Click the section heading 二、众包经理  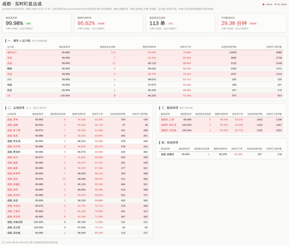(16, 108)
